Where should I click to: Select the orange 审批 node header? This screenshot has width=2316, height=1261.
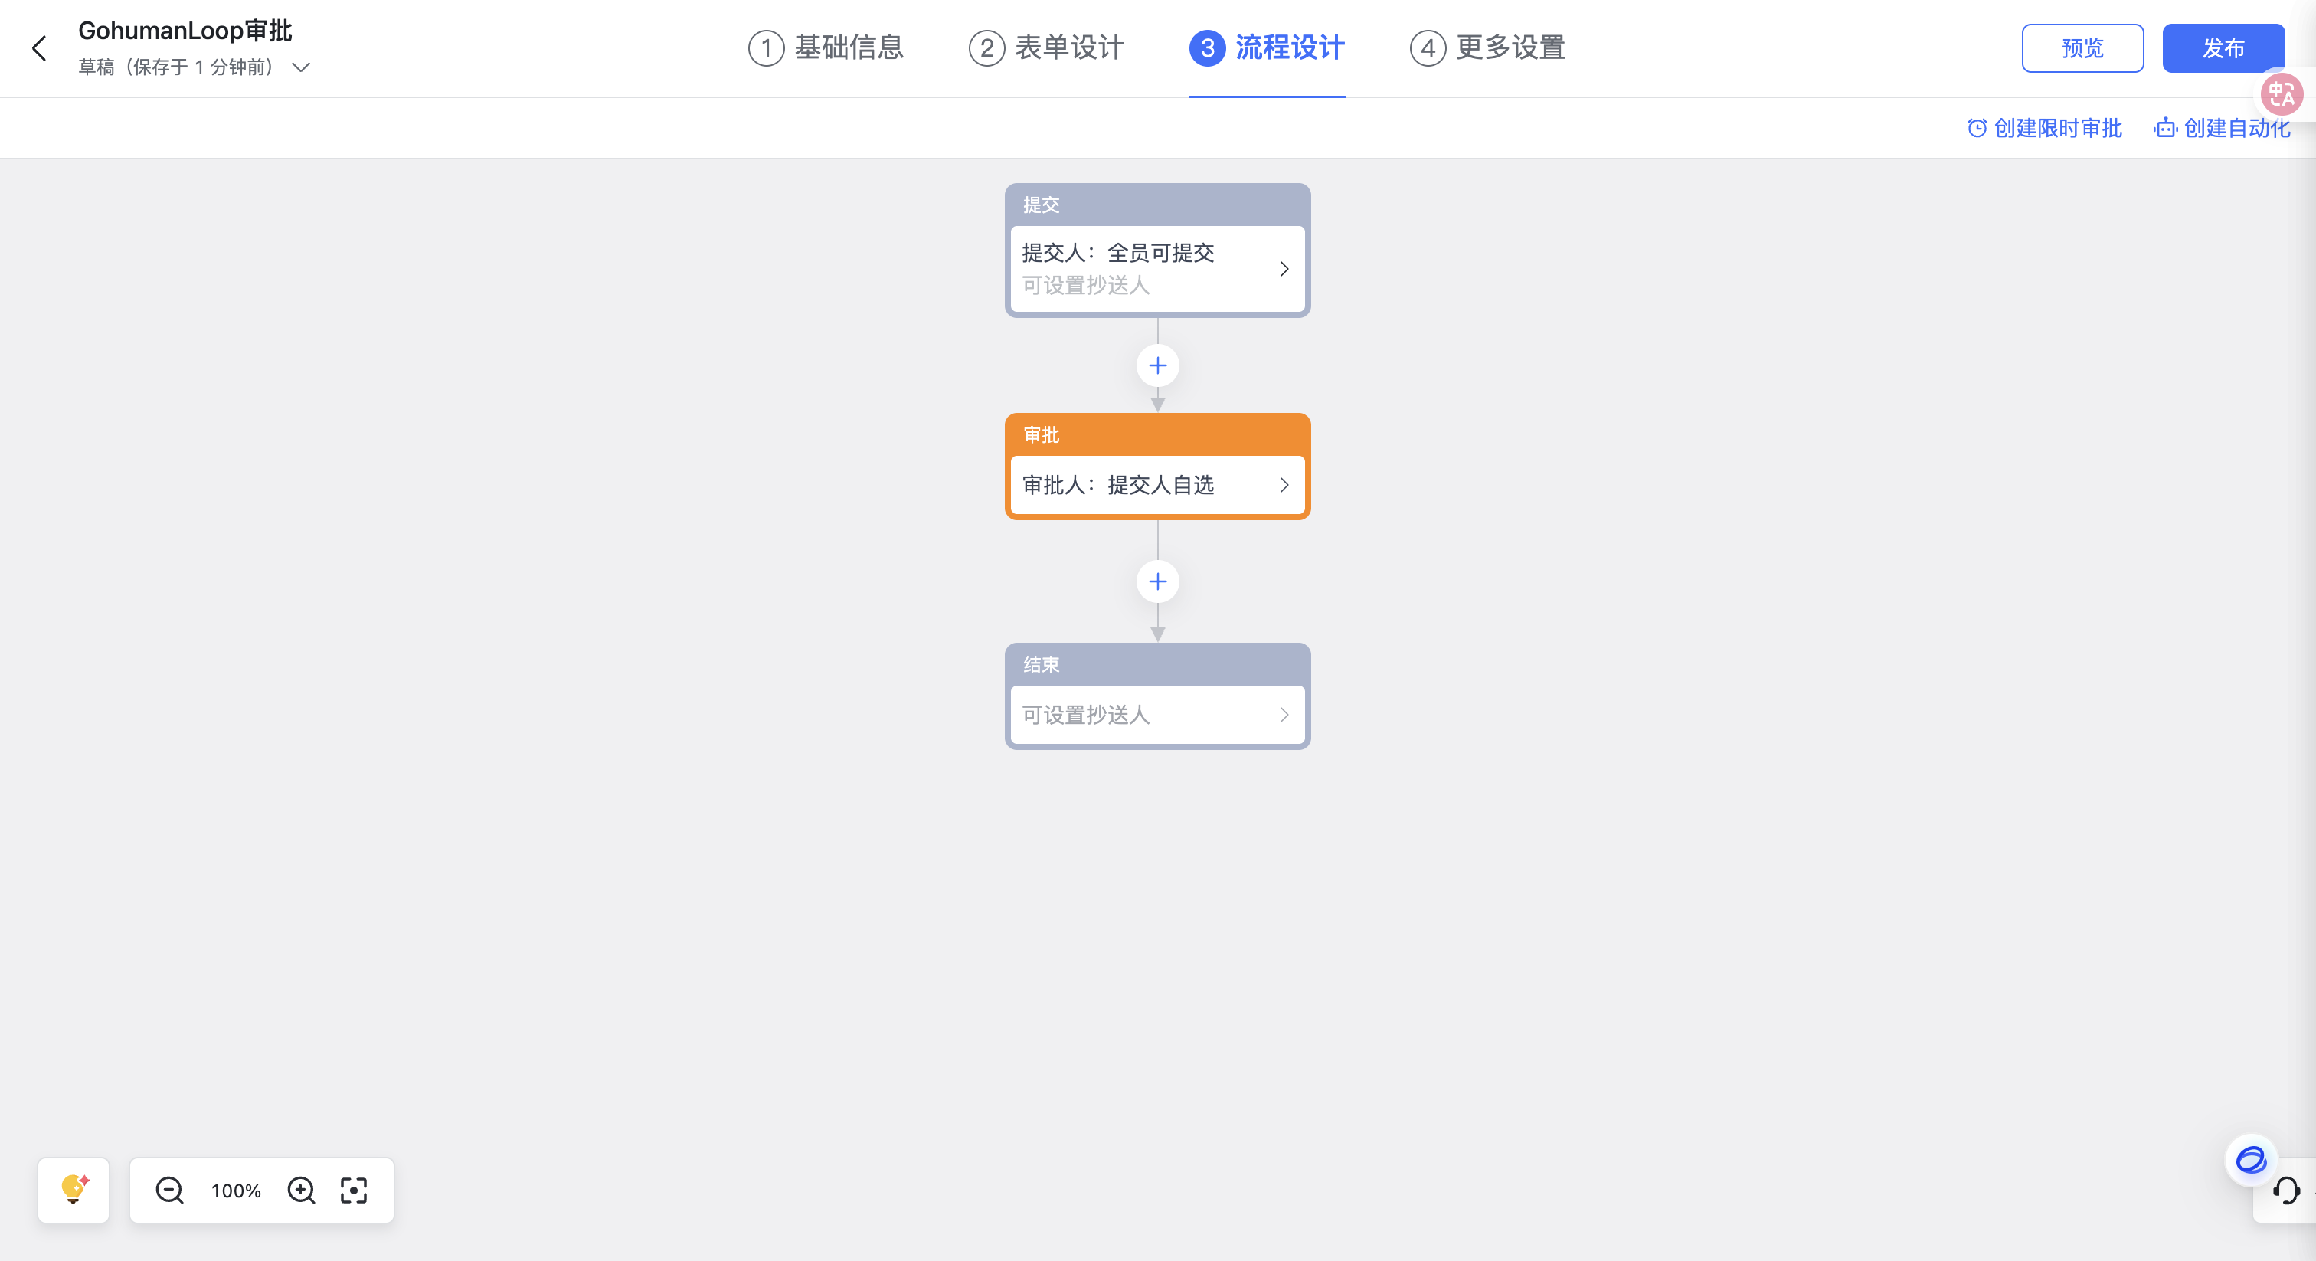(1157, 435)
